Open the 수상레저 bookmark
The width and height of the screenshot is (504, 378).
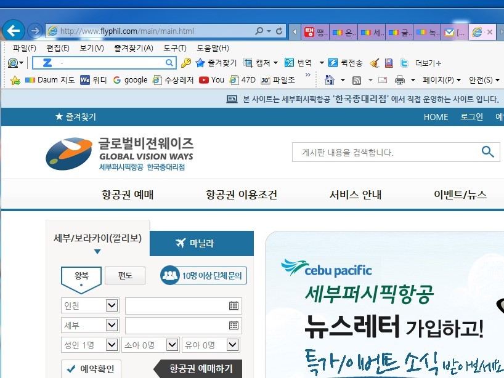coord(173,79)
